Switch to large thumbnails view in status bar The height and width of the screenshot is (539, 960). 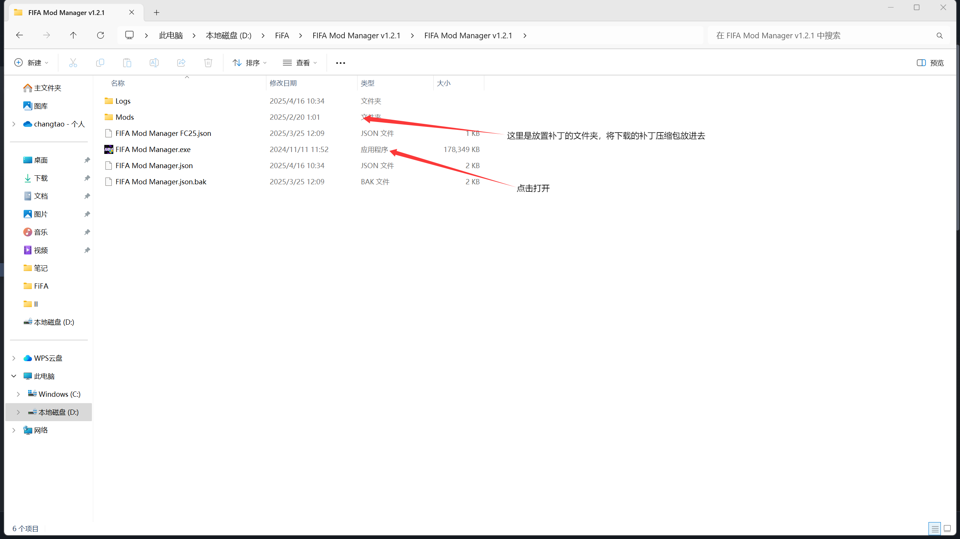click(947, 528)
